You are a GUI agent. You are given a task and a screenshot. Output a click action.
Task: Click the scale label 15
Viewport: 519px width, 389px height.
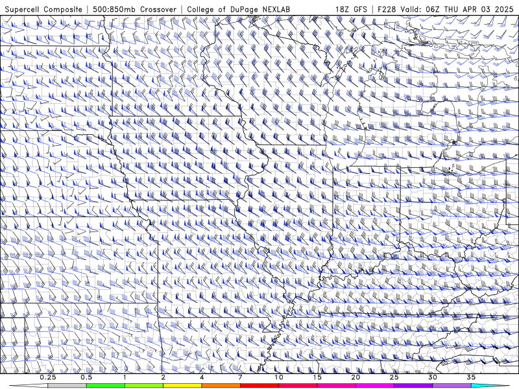pos(317,377)
